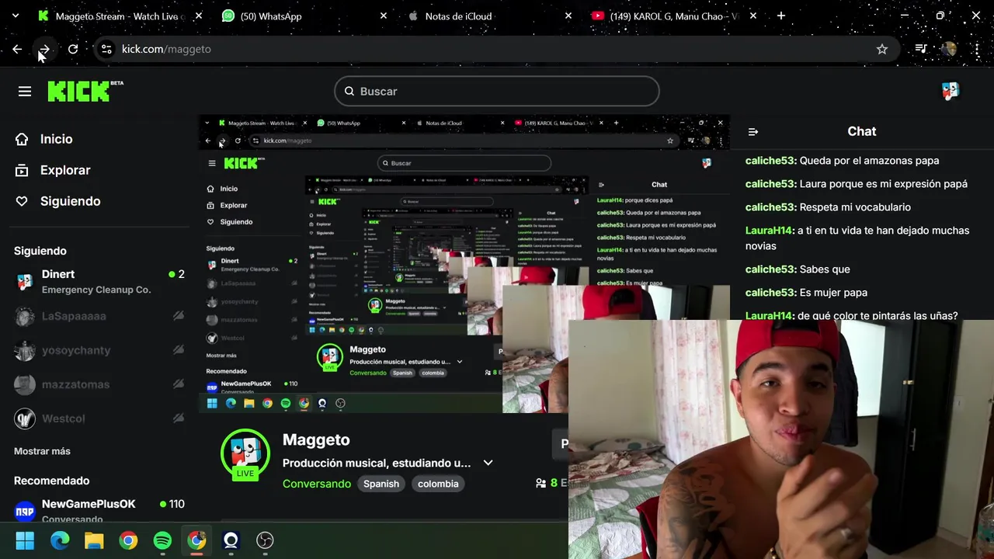
Task: Click the stream video player thumbnail
Action: point(464,264)
